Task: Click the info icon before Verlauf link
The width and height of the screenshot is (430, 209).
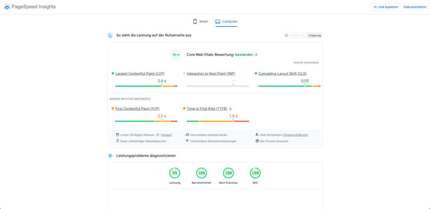Action: (x=158, y=135)
